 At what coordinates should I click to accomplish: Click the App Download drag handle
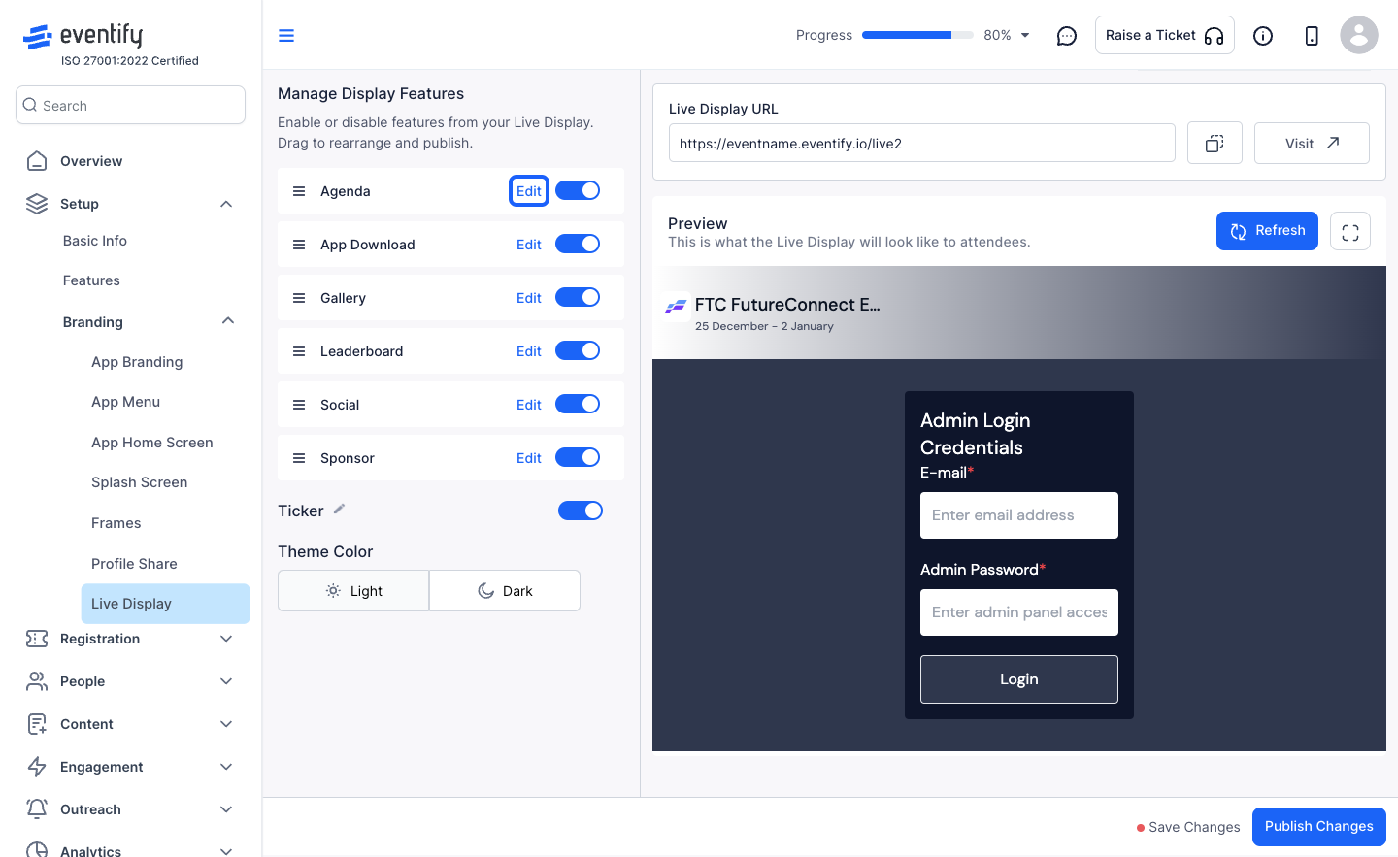[299, 245]
